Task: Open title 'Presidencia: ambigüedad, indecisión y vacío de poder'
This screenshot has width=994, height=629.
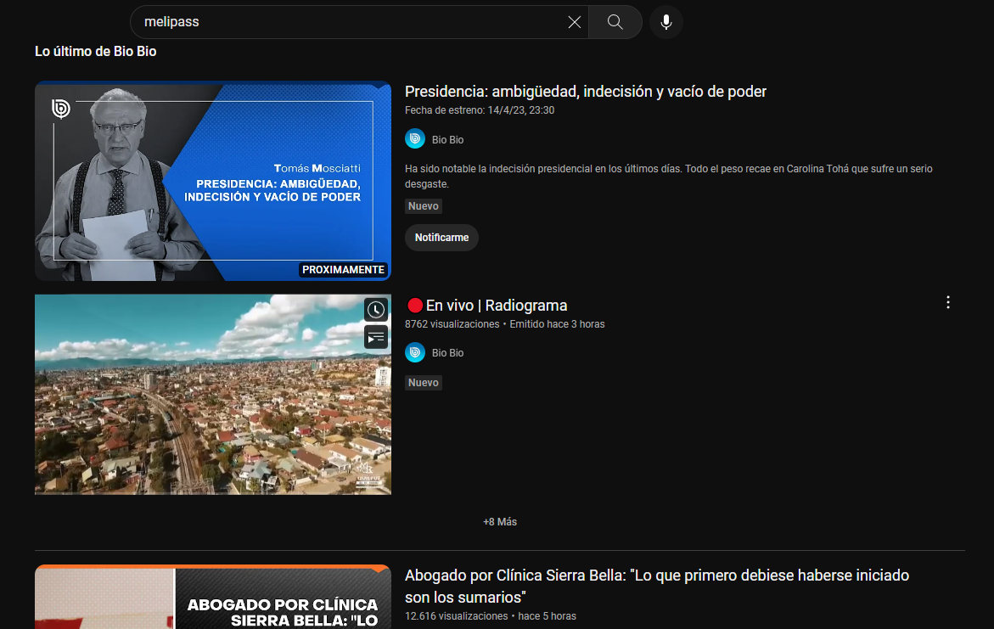Action: click(585, 92)
